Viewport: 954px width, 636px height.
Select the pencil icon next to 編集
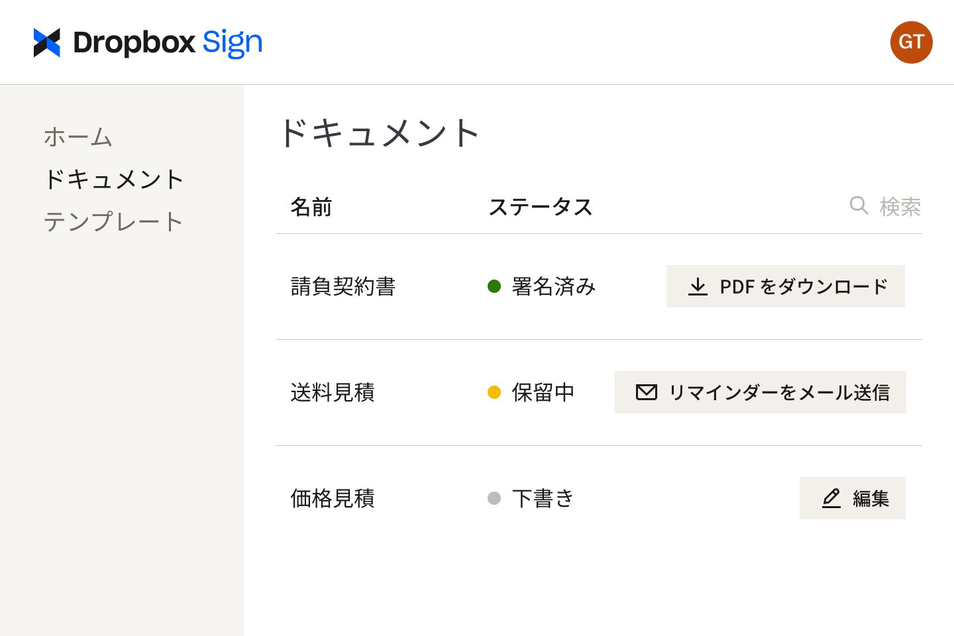831,498
